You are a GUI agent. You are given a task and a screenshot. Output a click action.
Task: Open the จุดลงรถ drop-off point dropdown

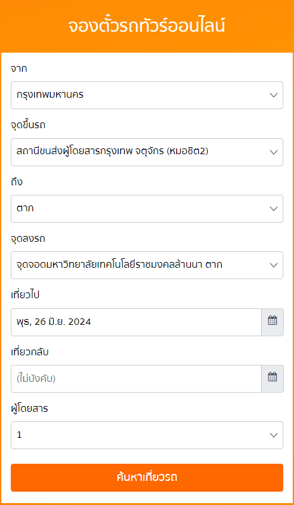click(x=147, y=265)
